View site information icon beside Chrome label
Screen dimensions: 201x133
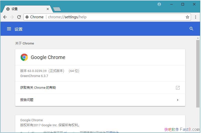coord(27,17)
